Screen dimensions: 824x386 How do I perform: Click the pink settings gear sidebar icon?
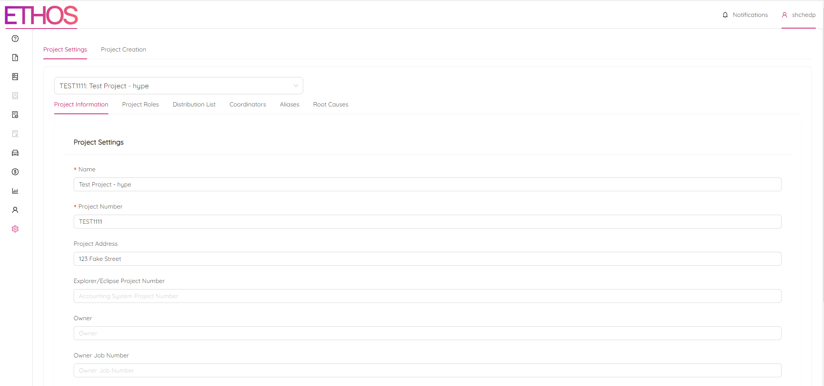pyautogui.click(x=15, y=229)
